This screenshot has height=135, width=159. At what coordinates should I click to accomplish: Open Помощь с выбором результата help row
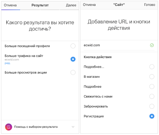(x=40, y=127)
